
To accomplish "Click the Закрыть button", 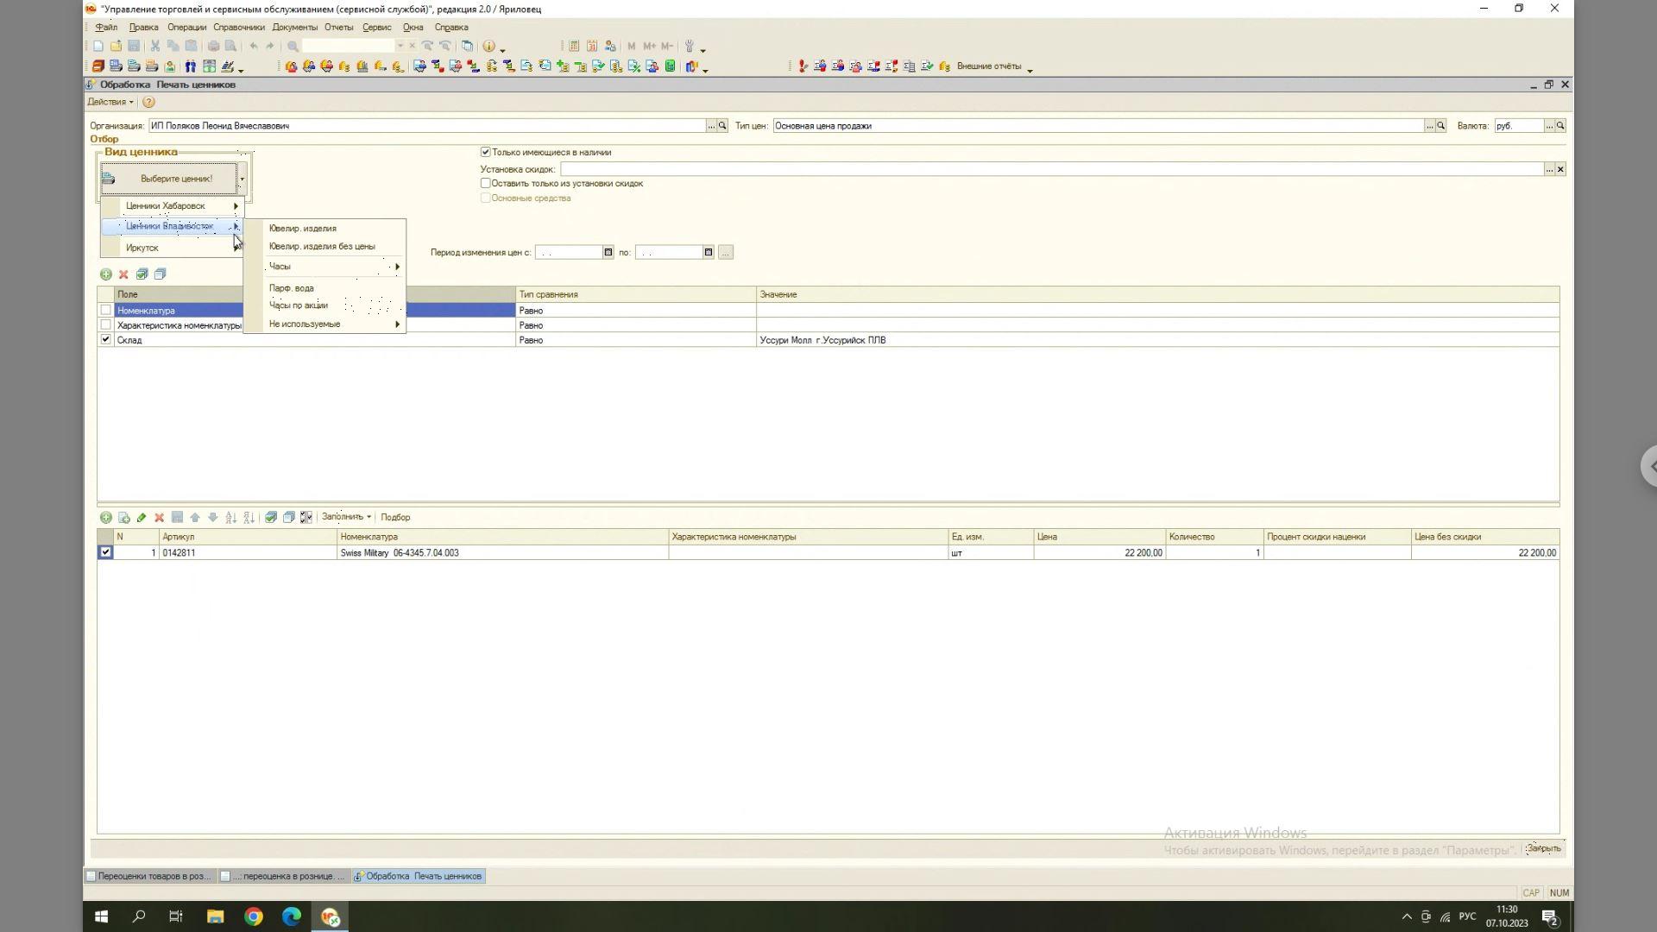I will click(x=1543, y=849).
